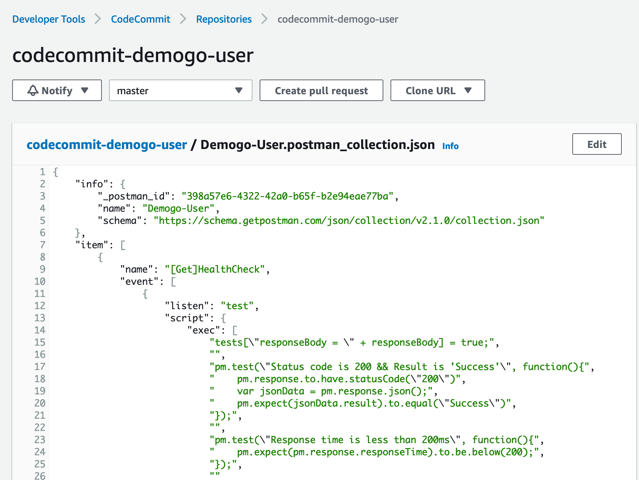Click the pm.expect(jsonData.result) line
The image size is (639, 480).
pos(363,403)
